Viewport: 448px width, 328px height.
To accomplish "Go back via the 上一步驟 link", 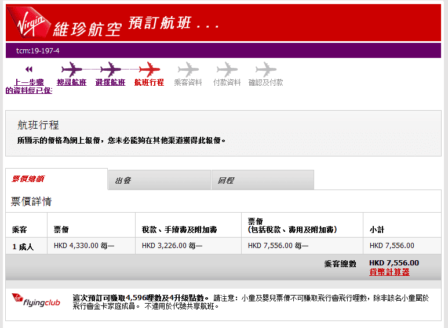I will click(x=29, y=82).
